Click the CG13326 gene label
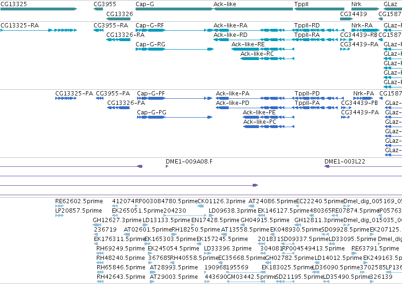Screen dimensions: 402x284 [x=120, y=14]
